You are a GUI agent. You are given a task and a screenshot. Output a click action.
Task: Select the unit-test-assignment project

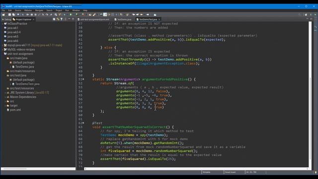[20, 54]
